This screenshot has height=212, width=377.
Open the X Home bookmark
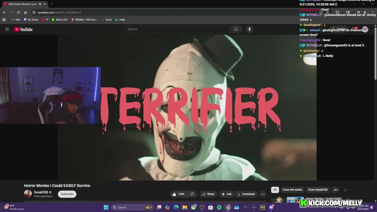(106, 20)
